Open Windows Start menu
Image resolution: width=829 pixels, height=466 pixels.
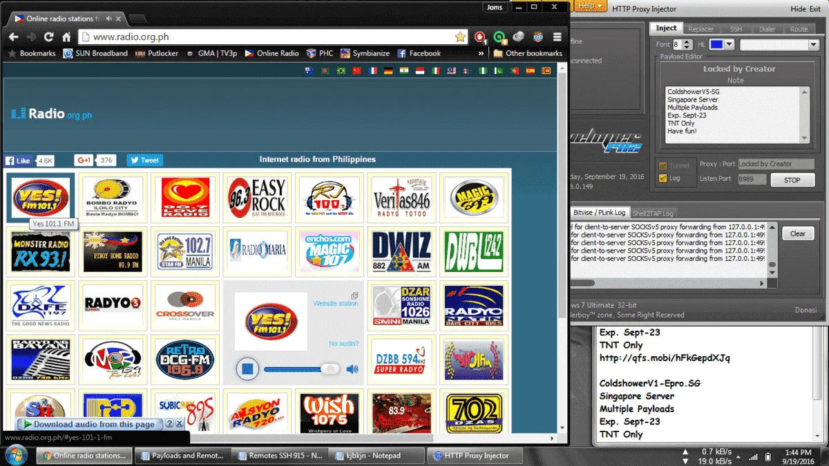click(x=15, y=456)
